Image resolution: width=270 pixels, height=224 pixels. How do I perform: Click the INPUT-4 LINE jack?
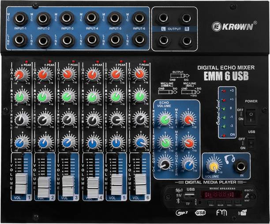tap(92, 40)
